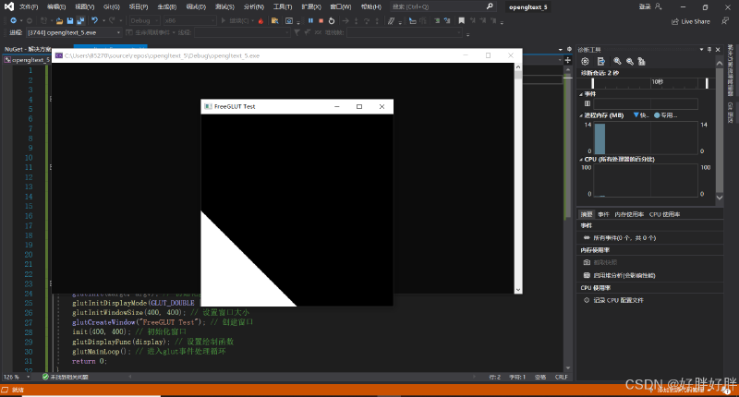Toggle bookmark icon in toolbar

coord(461,20)
